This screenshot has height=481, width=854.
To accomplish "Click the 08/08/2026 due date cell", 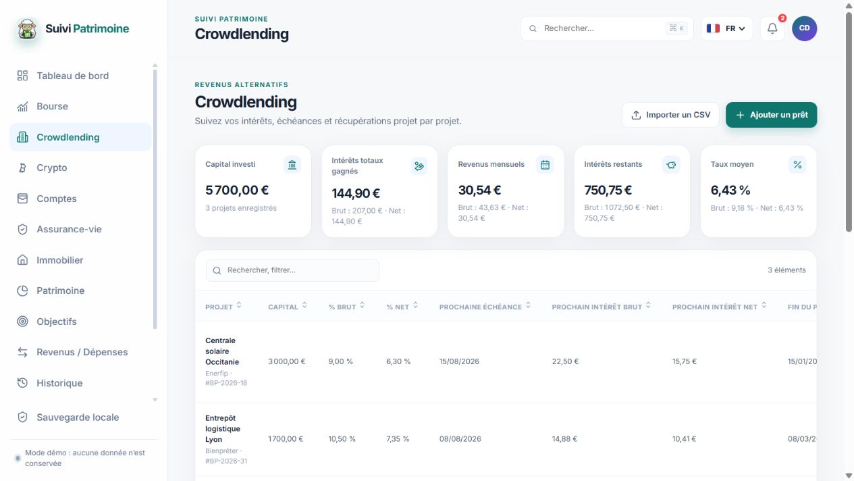I will point(460,439).
